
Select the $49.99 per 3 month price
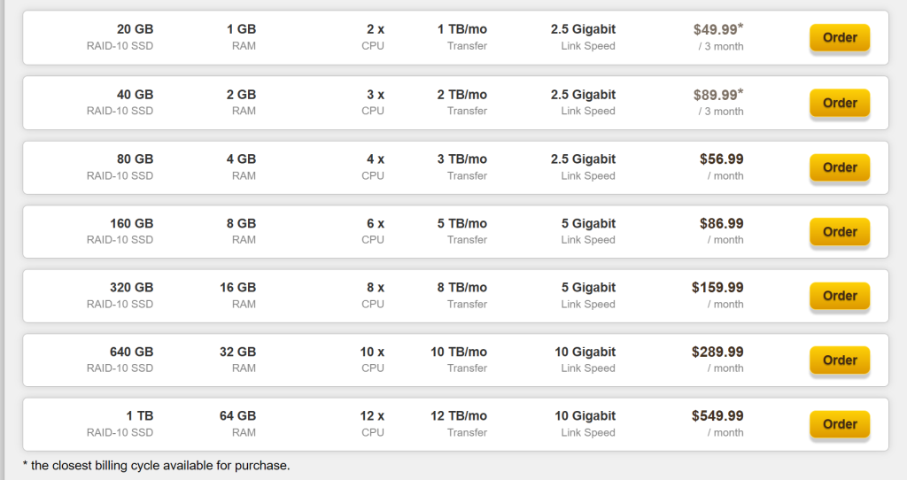pos(717,37)
